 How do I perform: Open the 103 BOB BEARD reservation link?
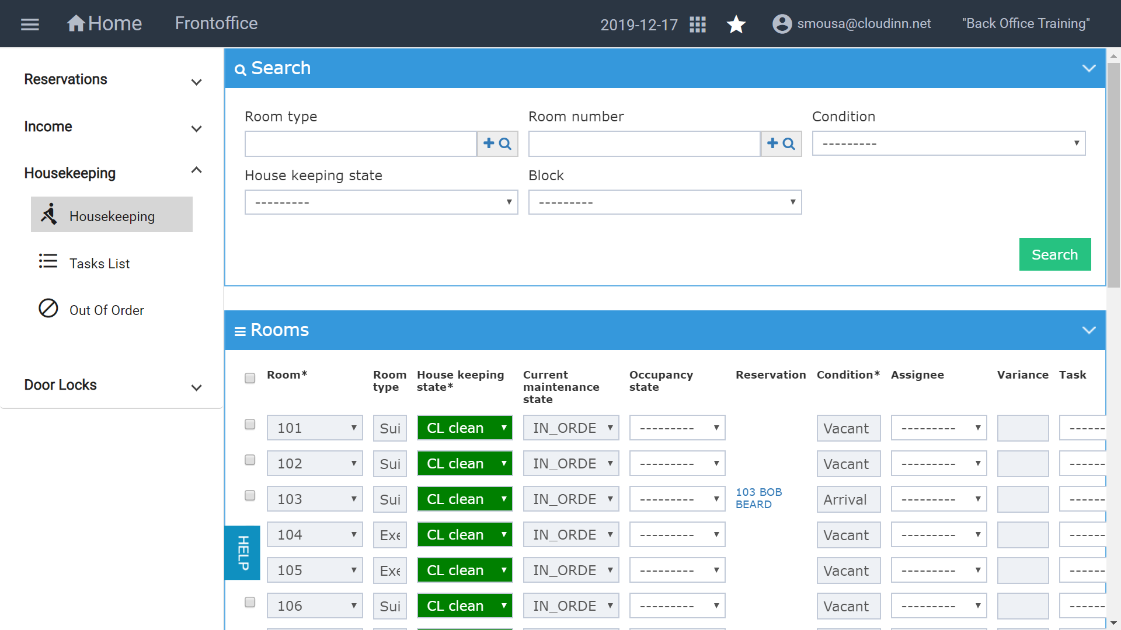758,498
